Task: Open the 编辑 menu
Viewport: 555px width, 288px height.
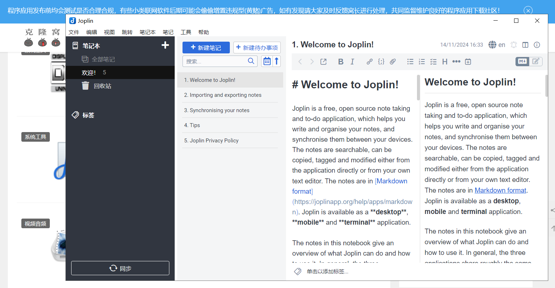Action: click(x=92, y=32)
